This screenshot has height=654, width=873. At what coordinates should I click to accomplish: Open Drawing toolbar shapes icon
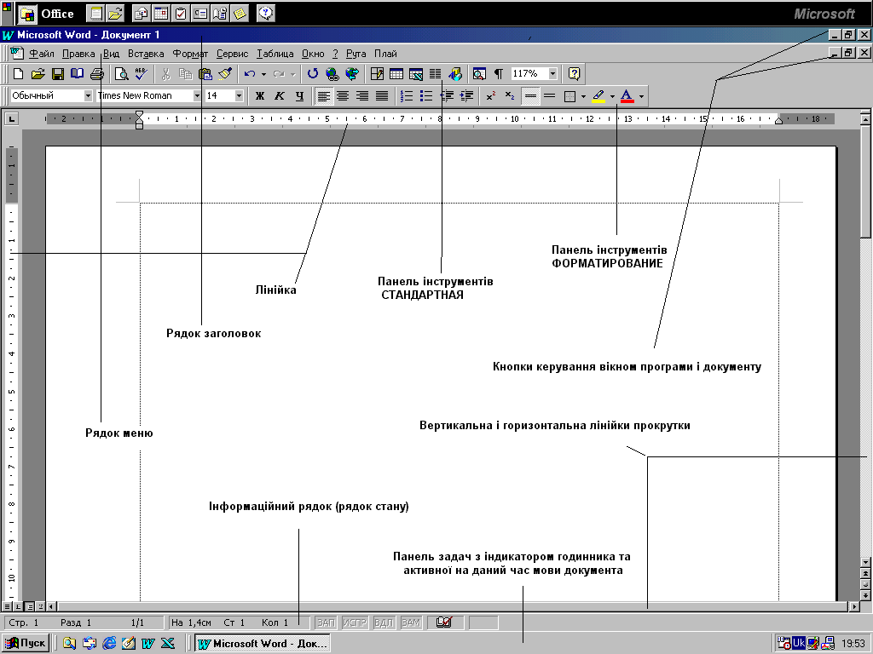point(455,73)
